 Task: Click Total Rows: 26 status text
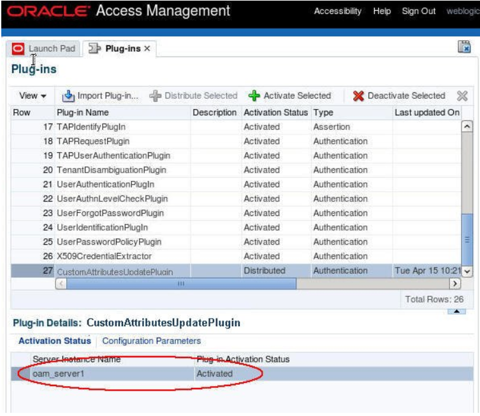point(434,299)
